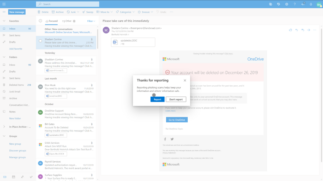Screen dimensions: 323x181
Task: Switch to Mail module icon
Action: (5, 177)
